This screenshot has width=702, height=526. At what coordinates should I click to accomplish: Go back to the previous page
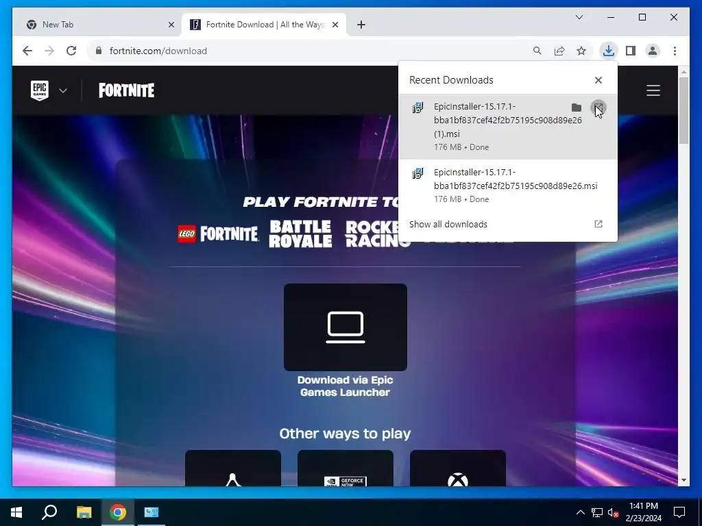(27, 51)
